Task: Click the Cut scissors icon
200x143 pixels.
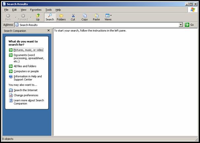Action: [73, 17]
